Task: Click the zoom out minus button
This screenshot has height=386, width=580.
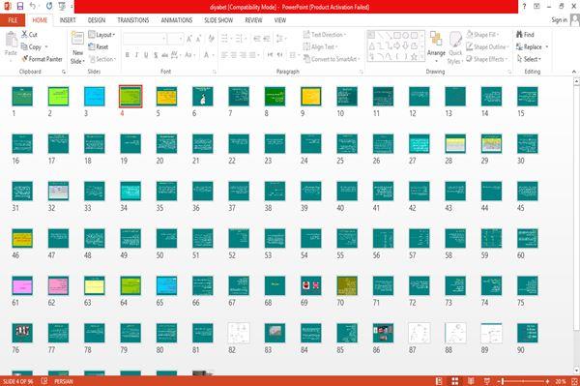Action: [x=498, y=381]
